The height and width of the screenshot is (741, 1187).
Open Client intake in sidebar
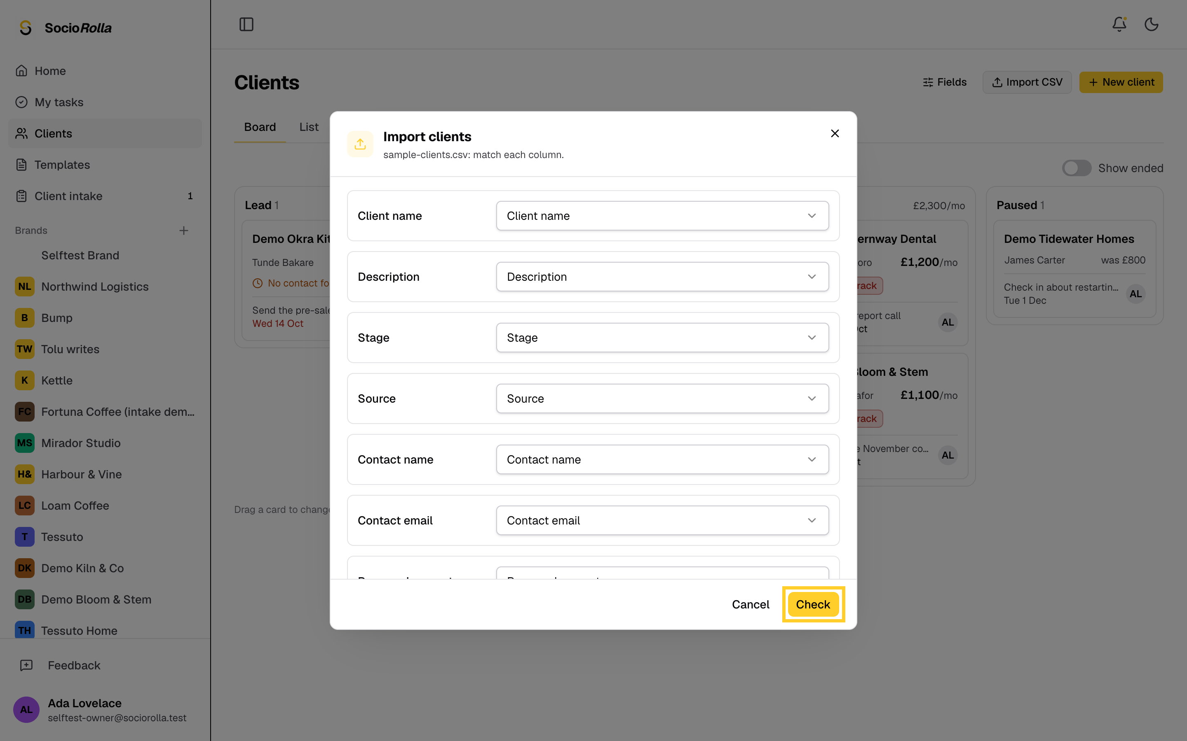(105, 196)
